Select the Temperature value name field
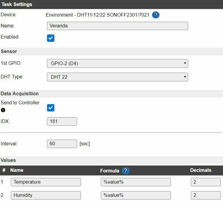Image resolution: width=223 pixels, height=205 pixels. 46,182
